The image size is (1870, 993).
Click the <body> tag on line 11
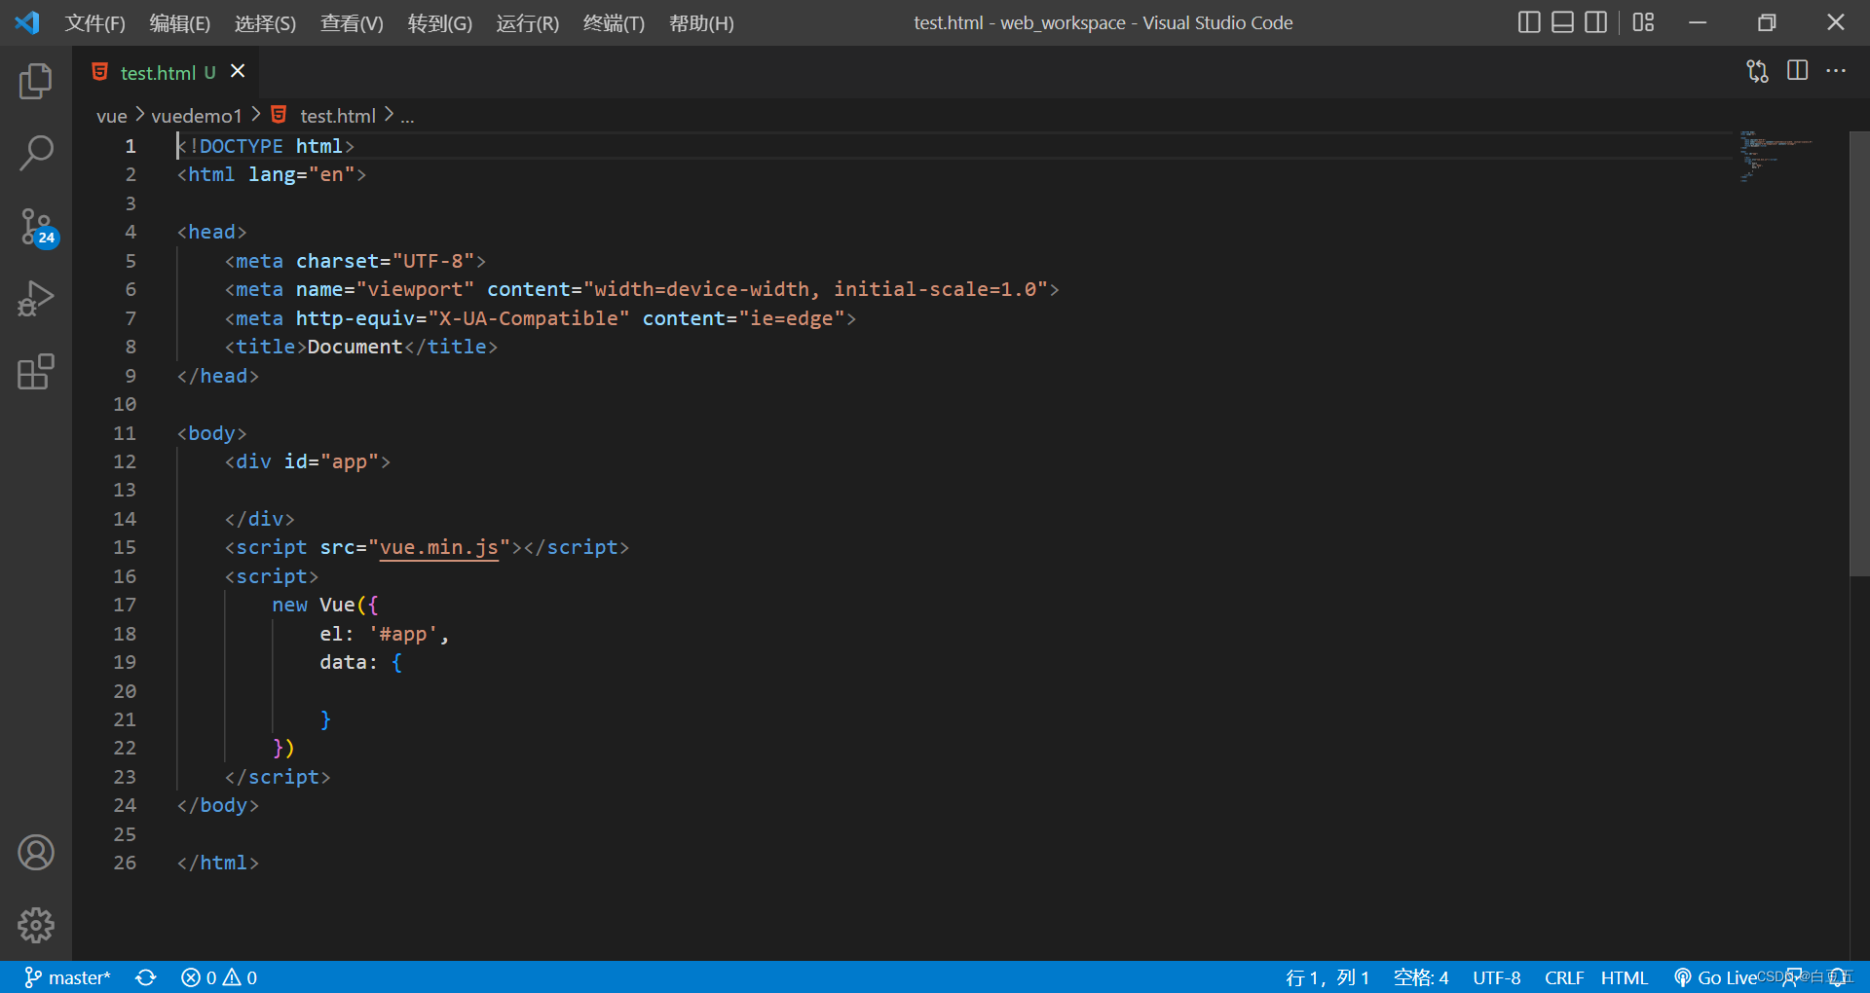click(x=211, y=433)
